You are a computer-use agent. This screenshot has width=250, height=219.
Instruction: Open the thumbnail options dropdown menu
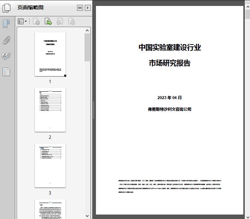click(22, 22)
